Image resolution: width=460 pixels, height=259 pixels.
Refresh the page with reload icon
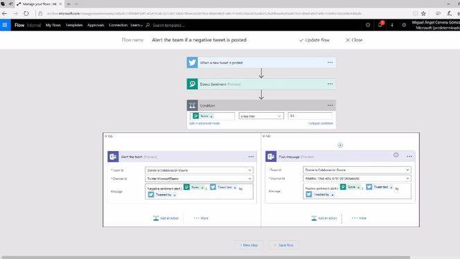26,13
